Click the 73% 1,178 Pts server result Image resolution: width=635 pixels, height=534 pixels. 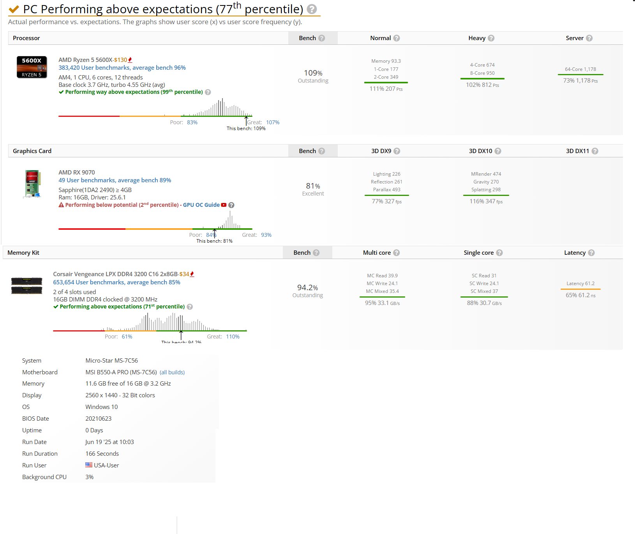click(580, 81)
